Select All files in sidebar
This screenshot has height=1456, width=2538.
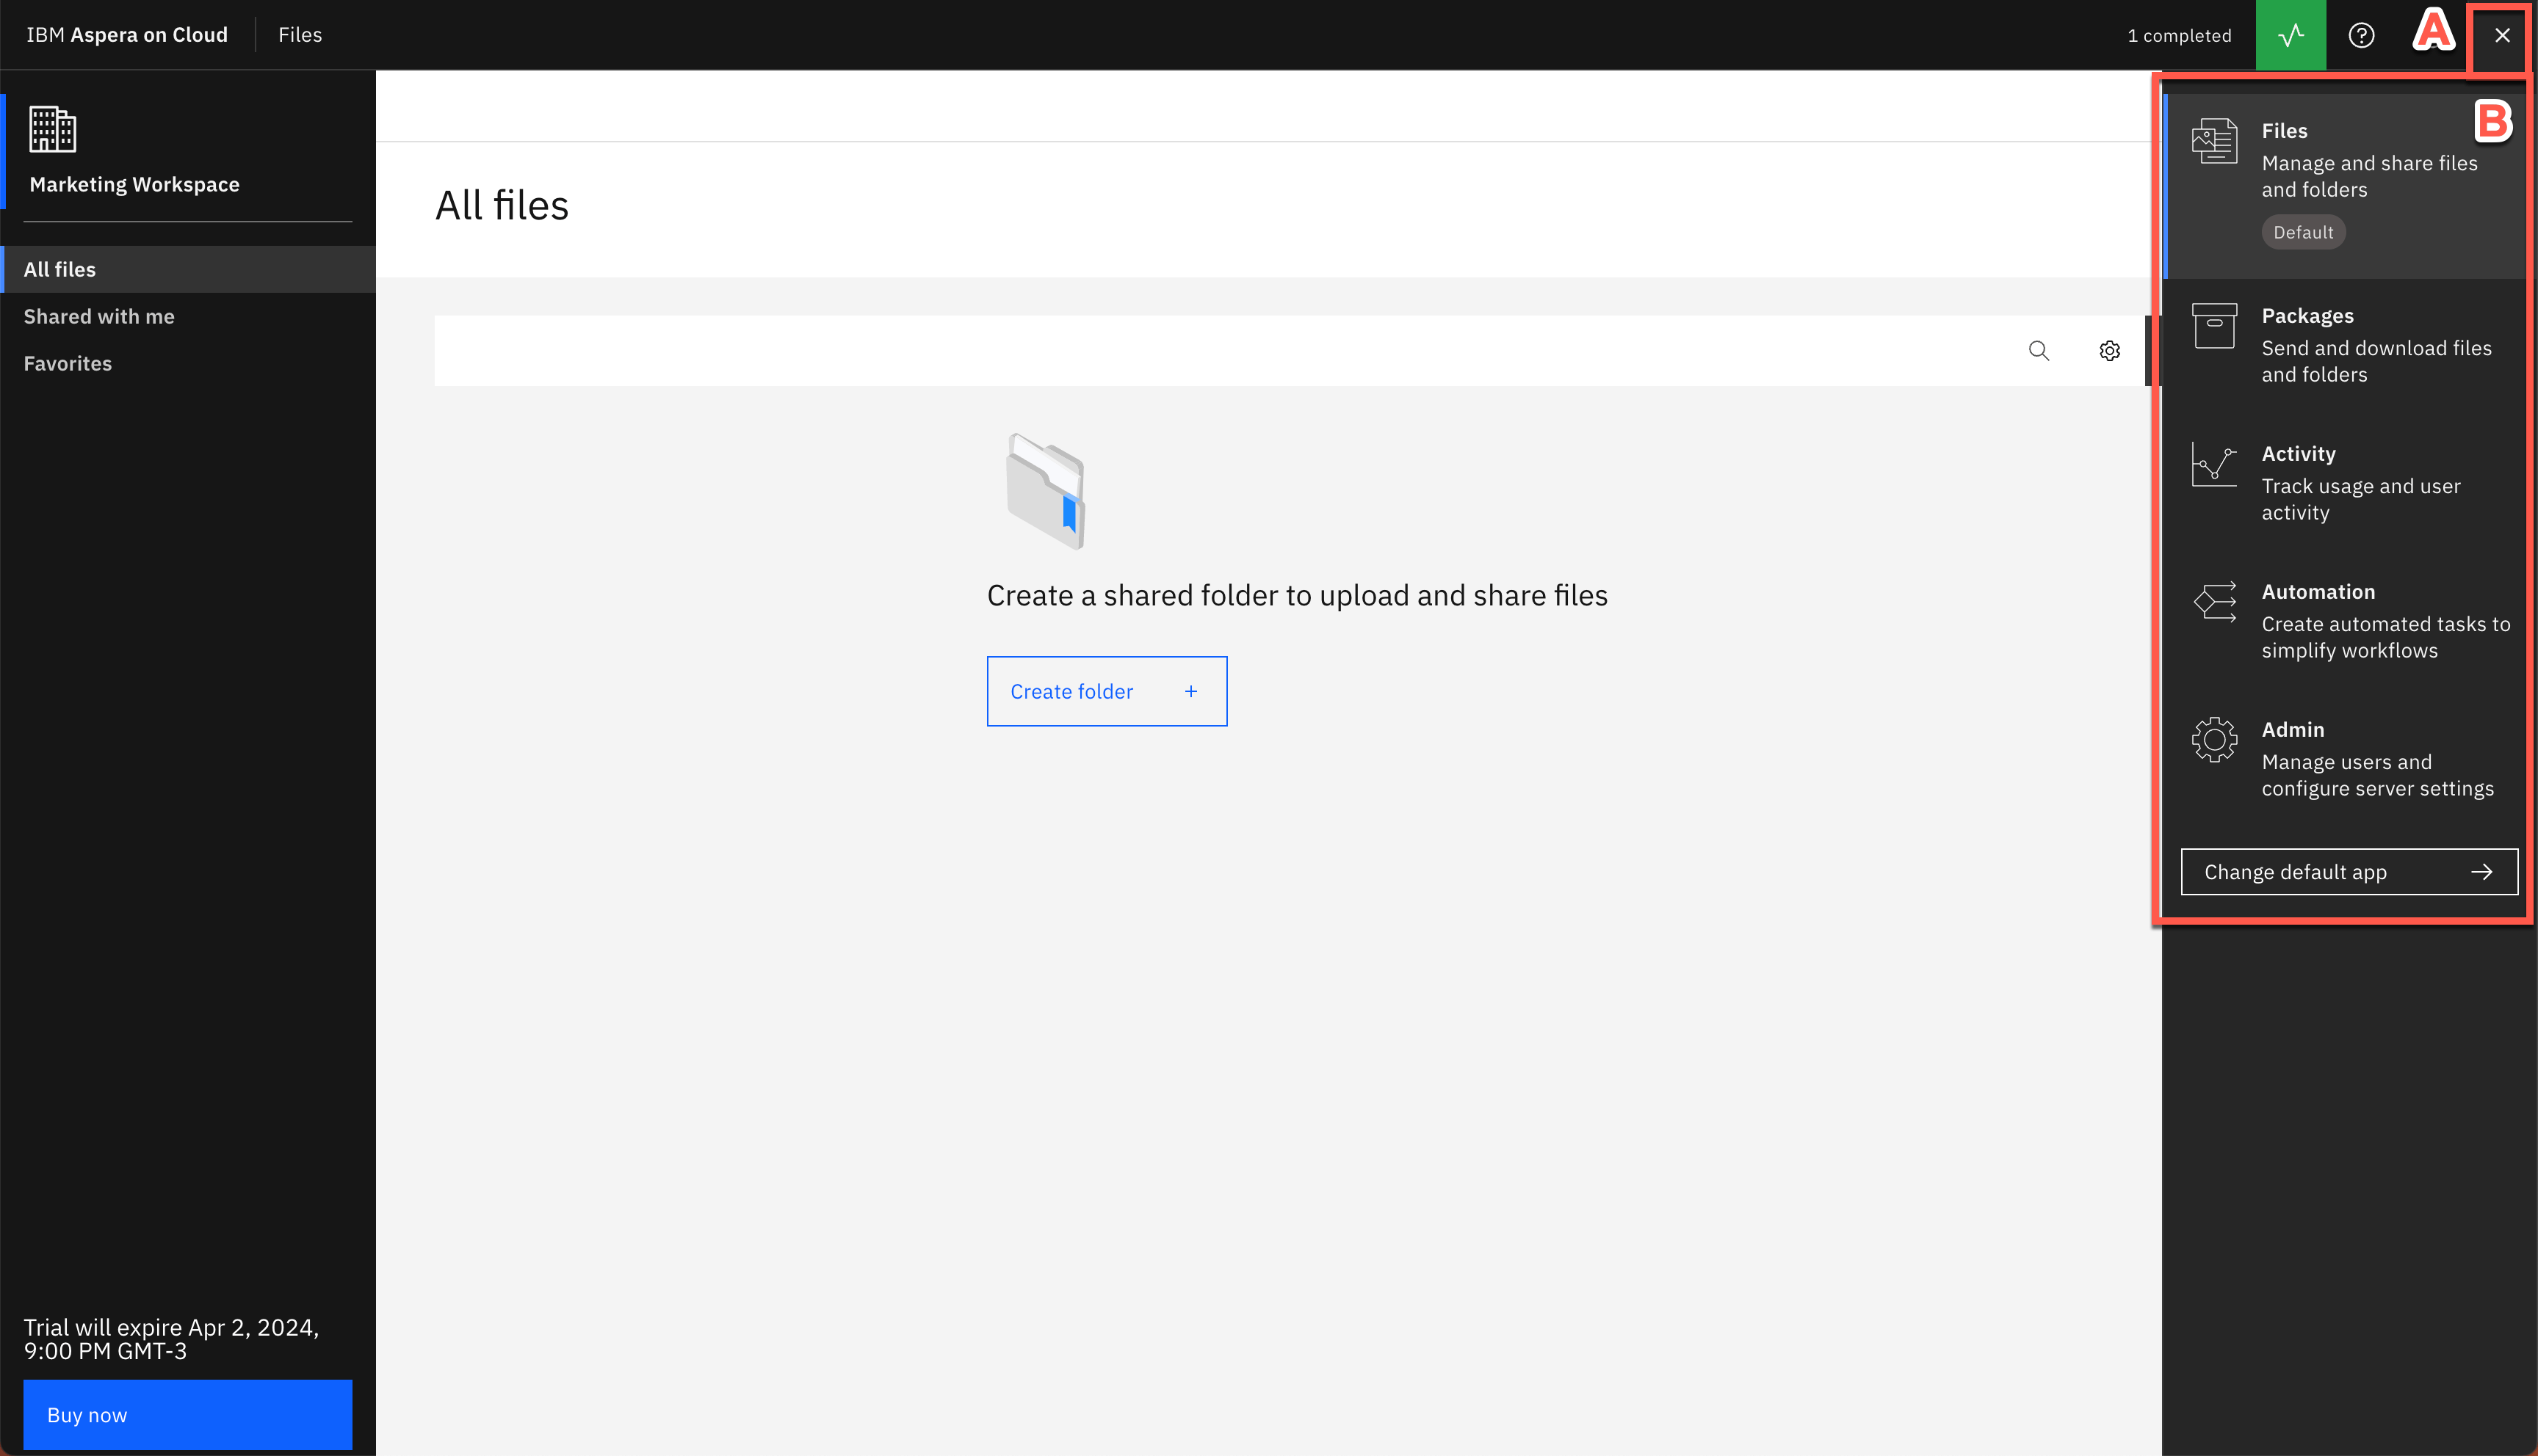pyautogui.click(x=60, y=269)
